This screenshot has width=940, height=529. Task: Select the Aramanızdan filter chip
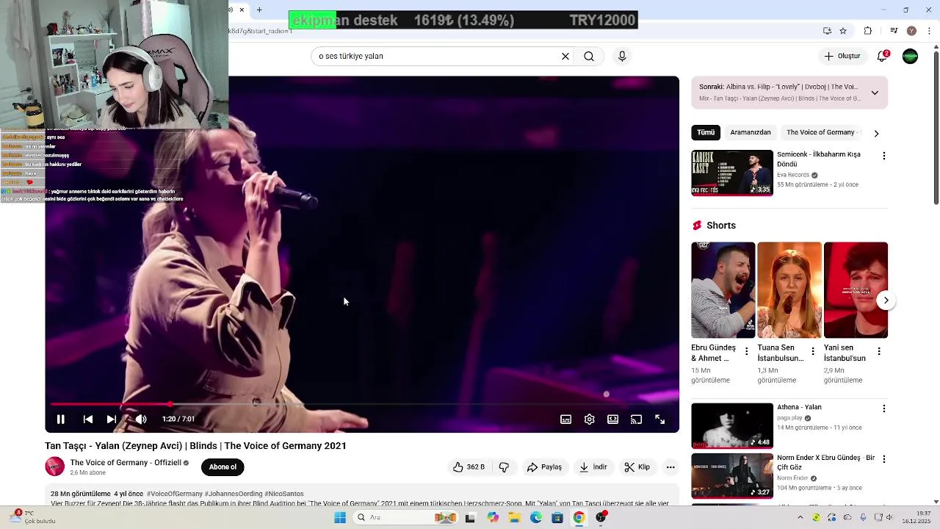[751, 132]
